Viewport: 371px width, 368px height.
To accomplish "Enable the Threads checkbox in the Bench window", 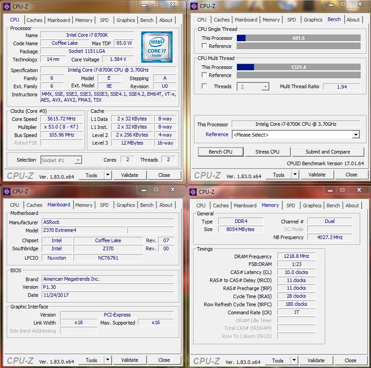I will pyautogui.click(x=204, y=86).
